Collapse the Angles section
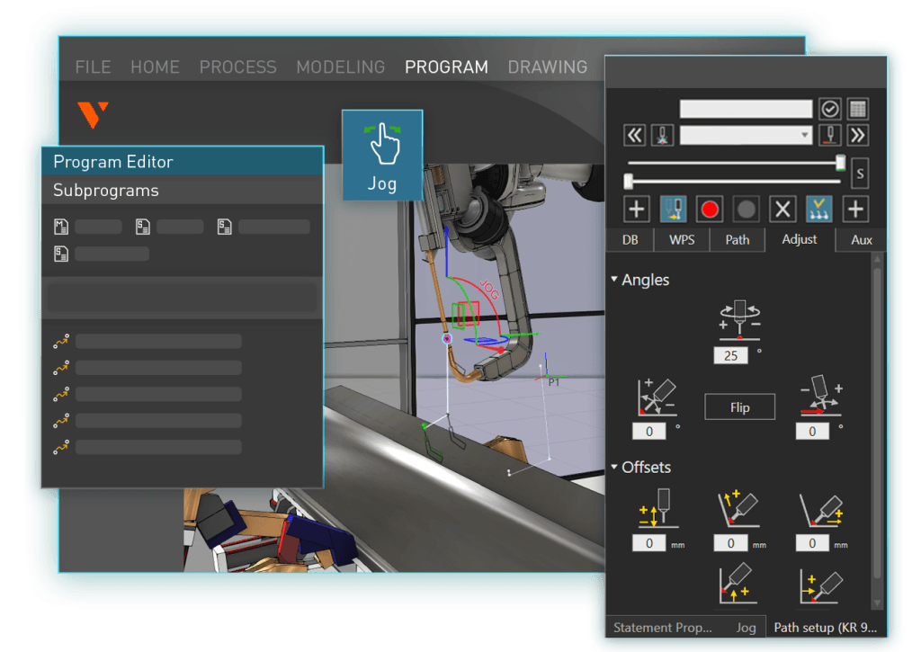 tap(614, 280)
